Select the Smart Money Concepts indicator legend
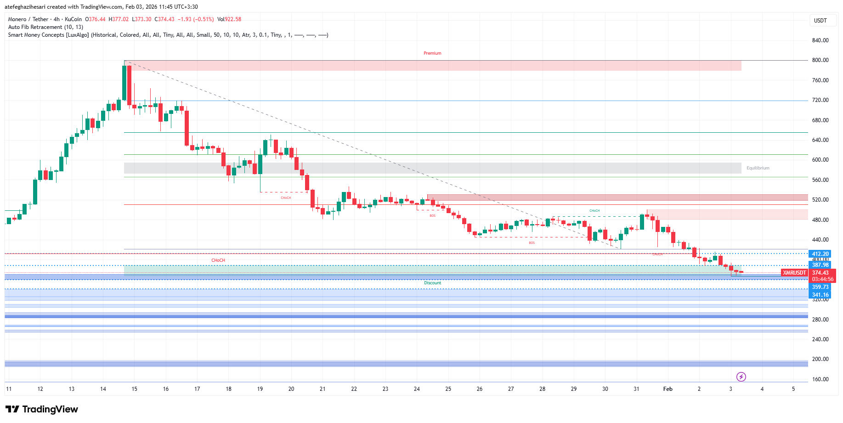Screen dimensions: 843x423 pyautogui.click(x=168, y=35)
